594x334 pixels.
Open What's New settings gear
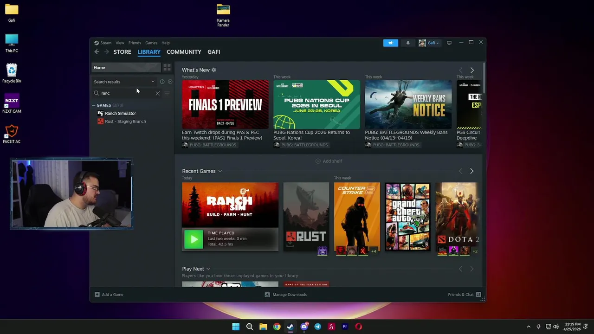[214, 70]
